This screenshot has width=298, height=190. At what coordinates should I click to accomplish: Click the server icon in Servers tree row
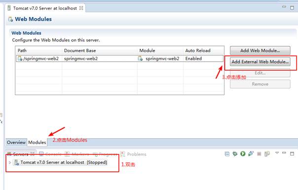pos(17,162)
